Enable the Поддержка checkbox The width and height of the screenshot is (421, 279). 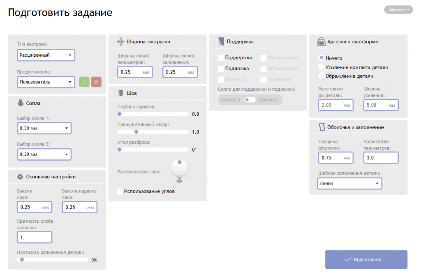(221, 58)
